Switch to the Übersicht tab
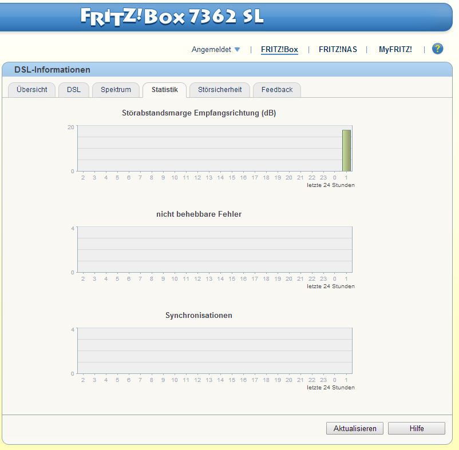The width and height of the screenshot is (459, 450). (32, 90)
